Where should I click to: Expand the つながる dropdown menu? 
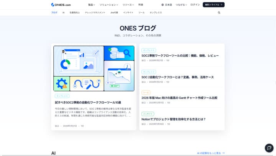tap(181, 5)
